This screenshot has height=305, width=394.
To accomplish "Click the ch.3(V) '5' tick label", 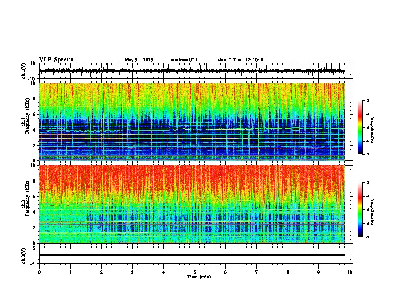I will 35,248.
